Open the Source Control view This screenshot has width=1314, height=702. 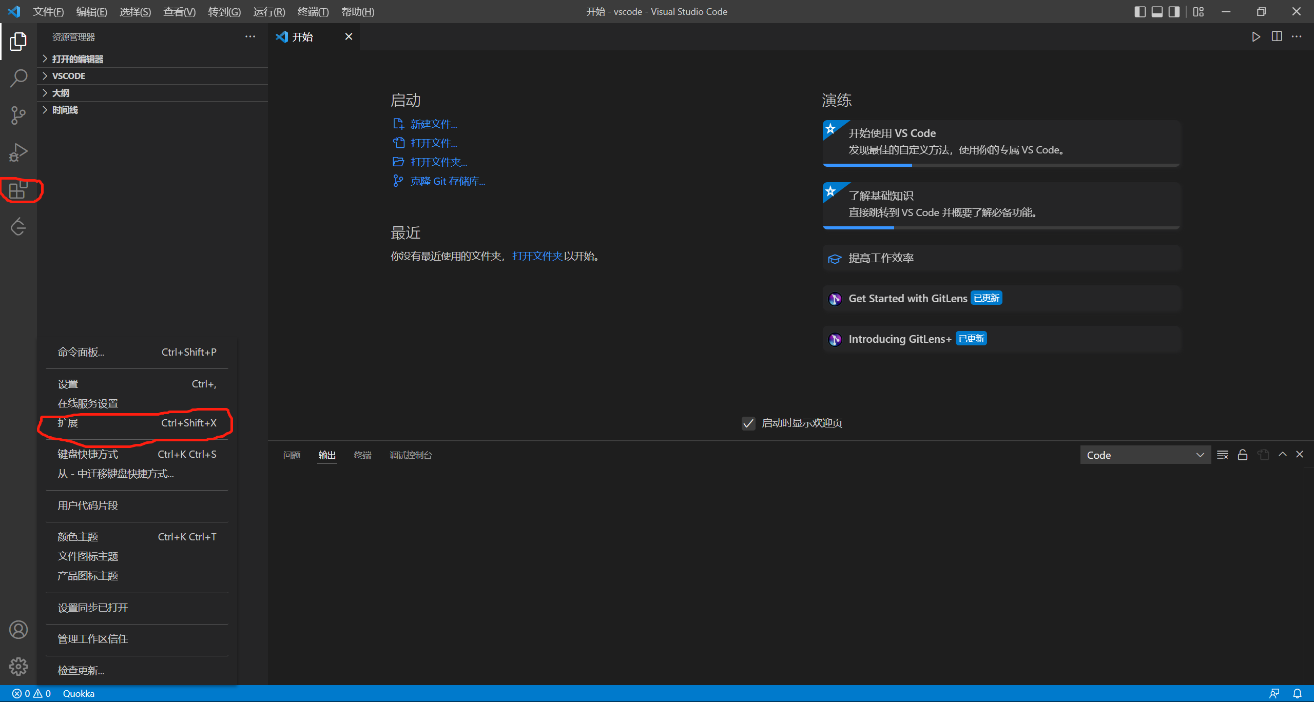coord(18,115)
